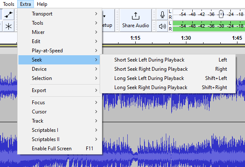This screenshot has height=167, width=245.
Task: Click the green playback level meter
Action: 209,26
